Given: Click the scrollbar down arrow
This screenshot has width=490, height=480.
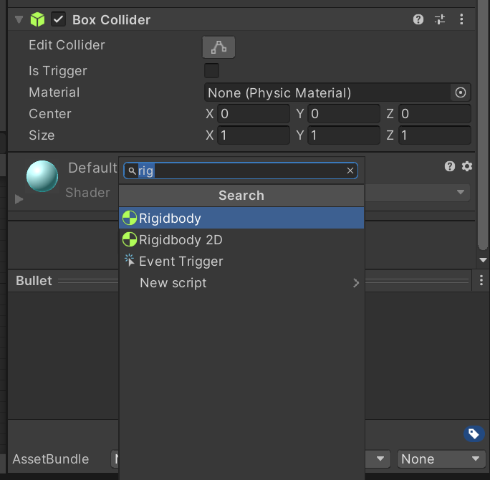Looking at the screenshot, I should (483, 260).
